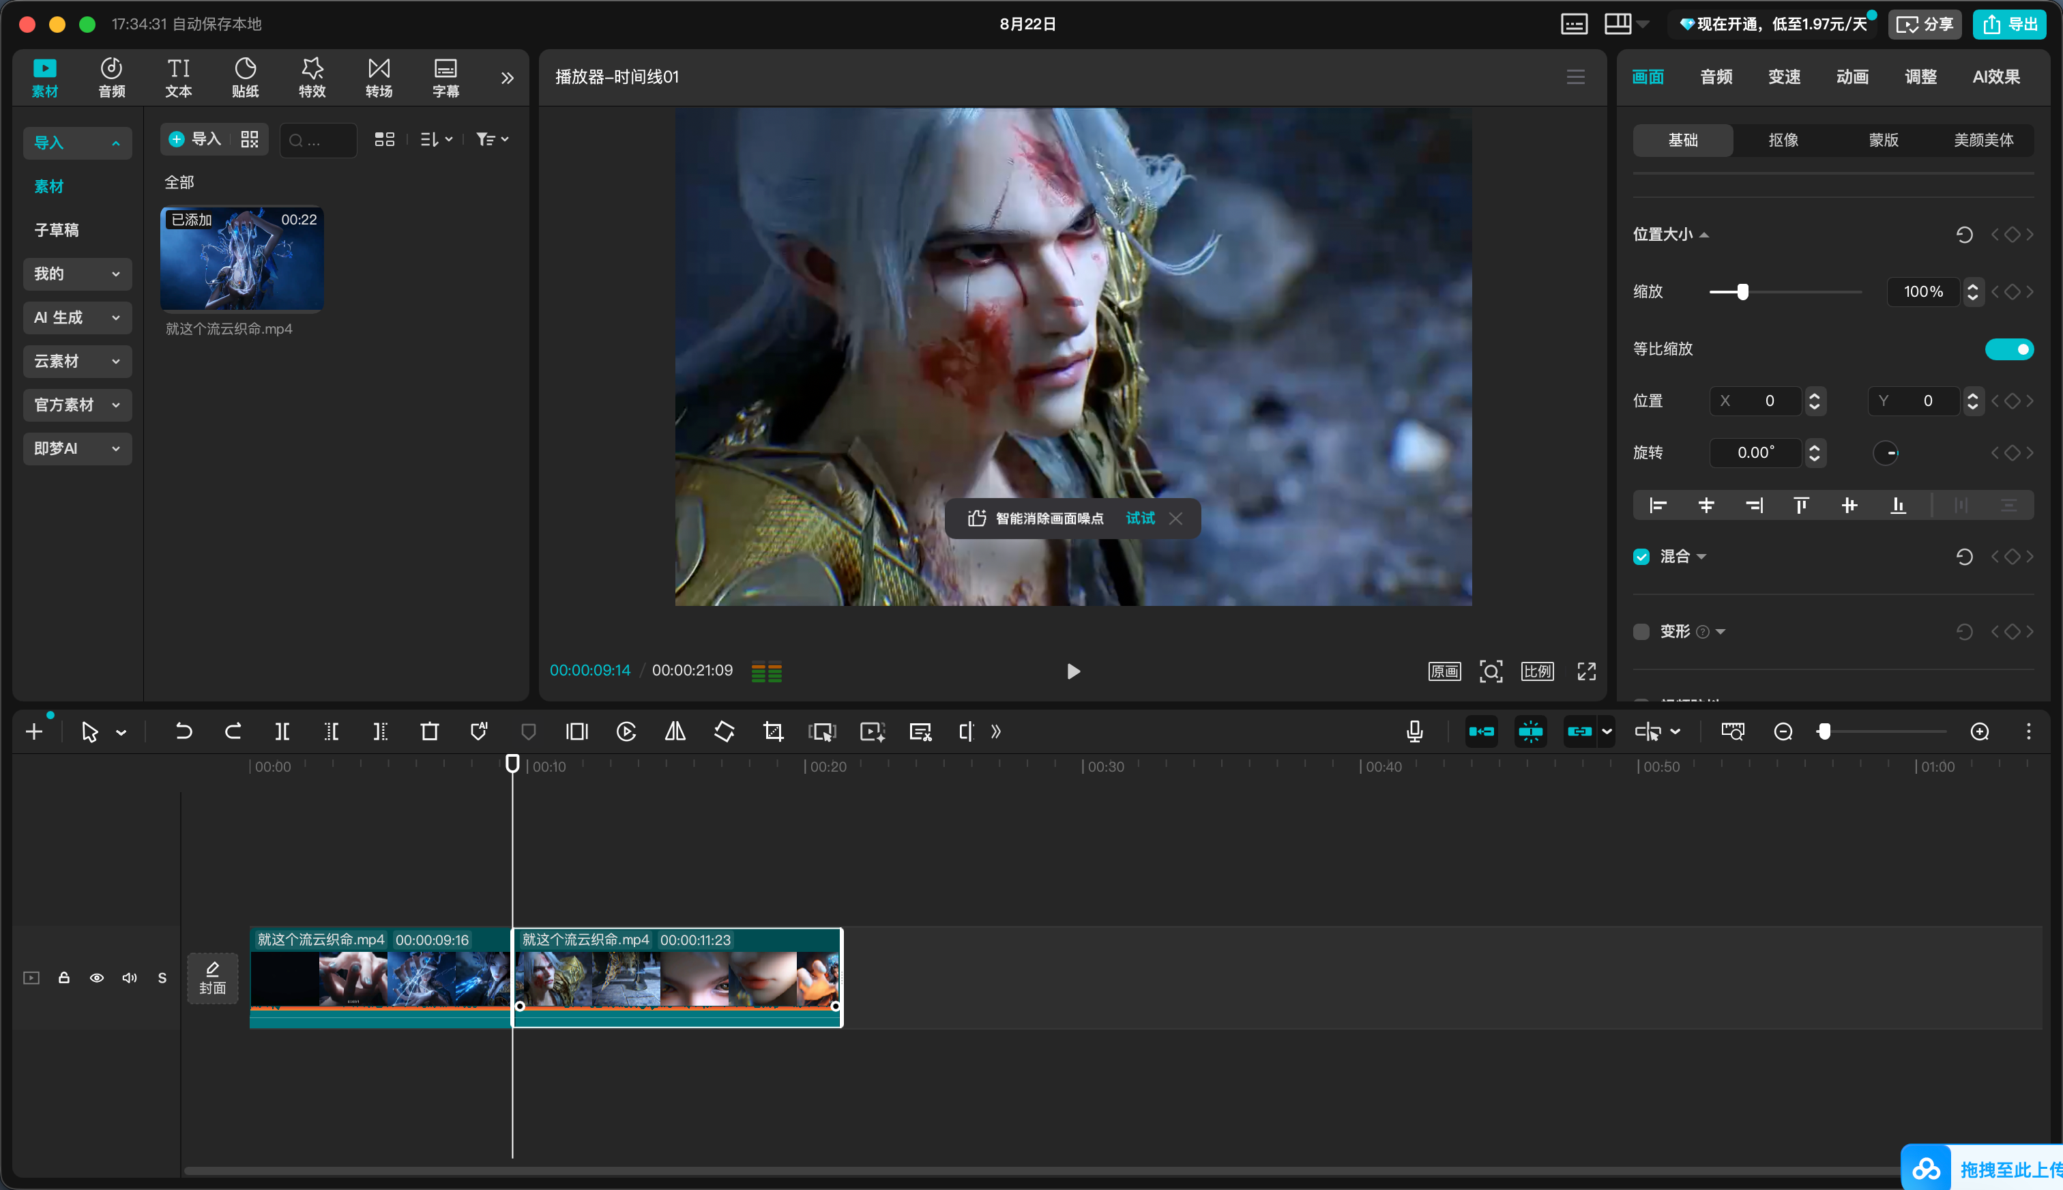The height and width of the screenshot is (1190, 2063).
Task: Click the 导出 export button
Action: (x=2009, y=25)
